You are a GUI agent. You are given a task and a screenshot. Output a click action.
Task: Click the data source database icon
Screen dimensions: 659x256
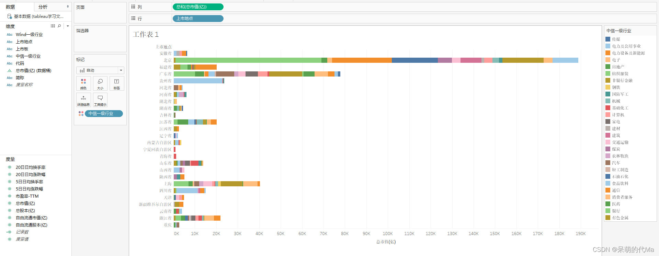(x=10, y=16)
